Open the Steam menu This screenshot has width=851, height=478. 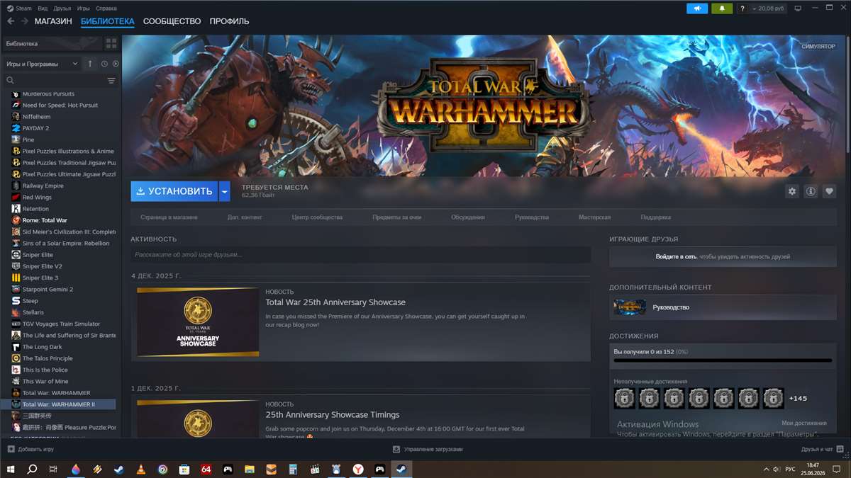19,8
